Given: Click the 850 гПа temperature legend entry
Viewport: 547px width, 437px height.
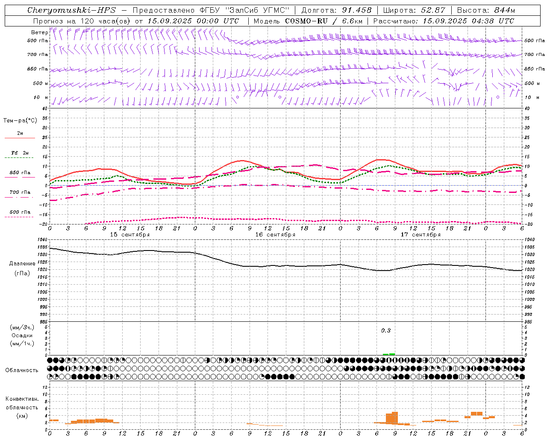Looking at the screenshot, I should click(x=20, y=175).
